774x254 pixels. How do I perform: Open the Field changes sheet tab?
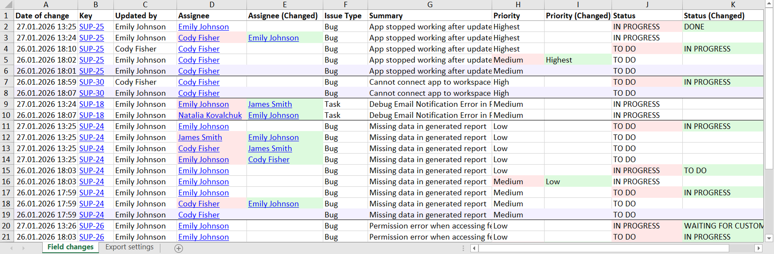click(x=70, y=247)
